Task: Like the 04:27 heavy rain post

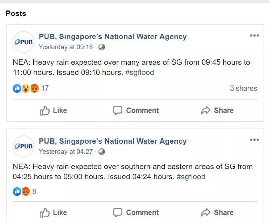Action: coord(53,213)
